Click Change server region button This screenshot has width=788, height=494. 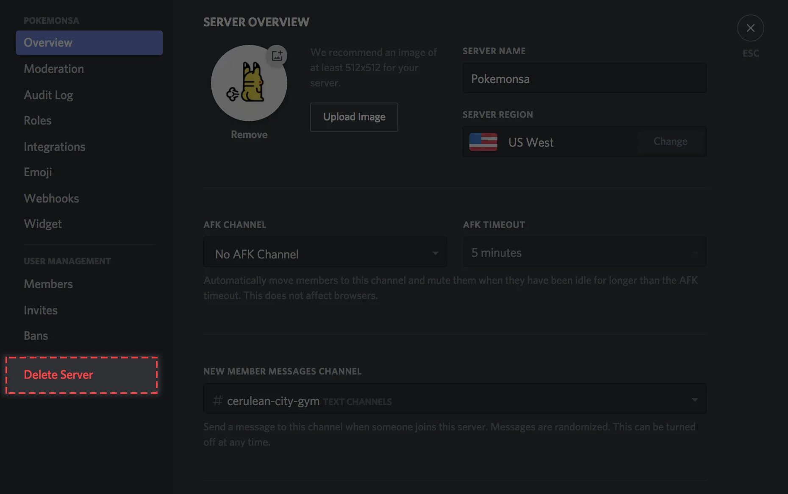[x=671, y=142]
